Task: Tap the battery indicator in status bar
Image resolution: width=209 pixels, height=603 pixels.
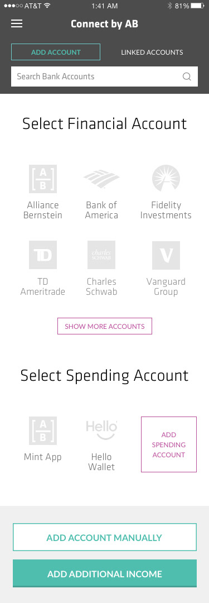Action: click(198, 6)
